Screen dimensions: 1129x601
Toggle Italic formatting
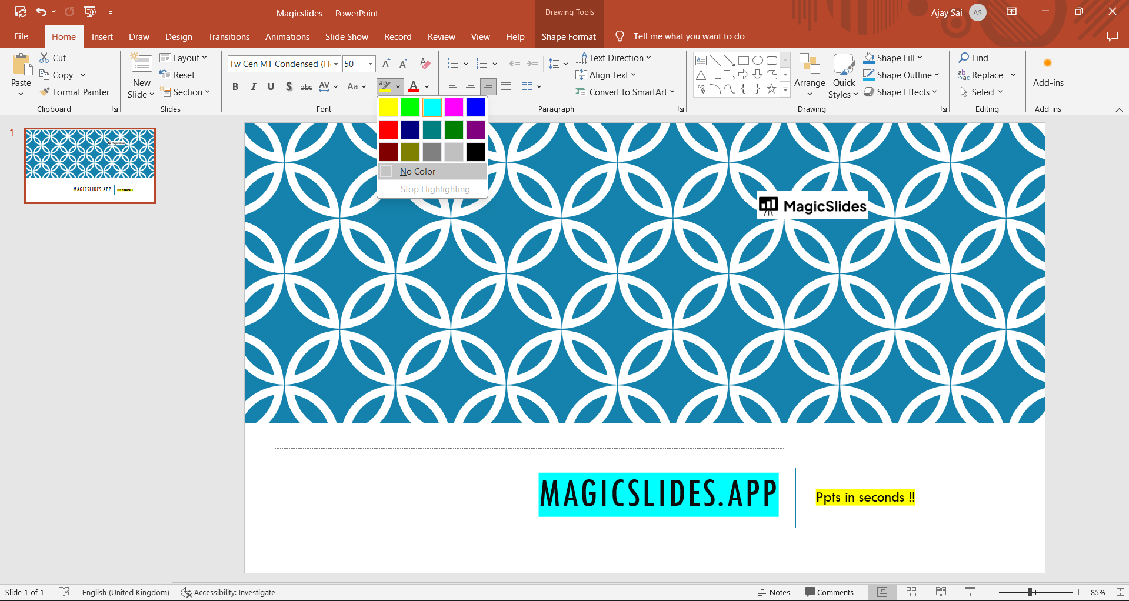253,86
